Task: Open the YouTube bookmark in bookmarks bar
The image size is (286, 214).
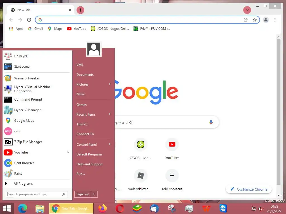Action: point(77,29)
